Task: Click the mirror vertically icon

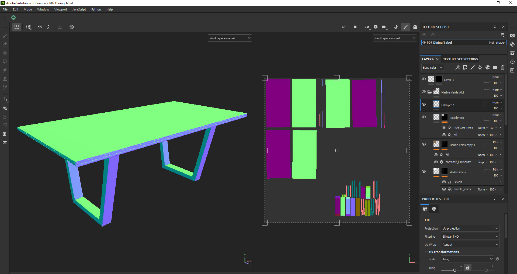Action: pos(48,27)
